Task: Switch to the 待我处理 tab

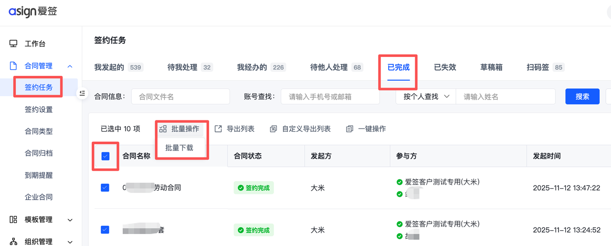Action: coord(182,67)
